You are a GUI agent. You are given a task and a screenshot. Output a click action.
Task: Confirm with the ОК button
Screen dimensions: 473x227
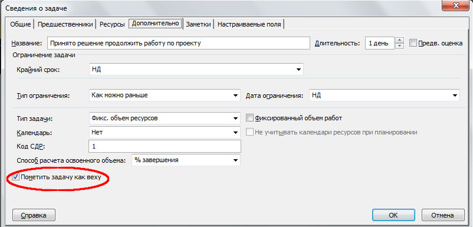[393, 215]
